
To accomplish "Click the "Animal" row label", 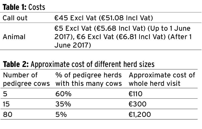I will click(x=14, y=37).
